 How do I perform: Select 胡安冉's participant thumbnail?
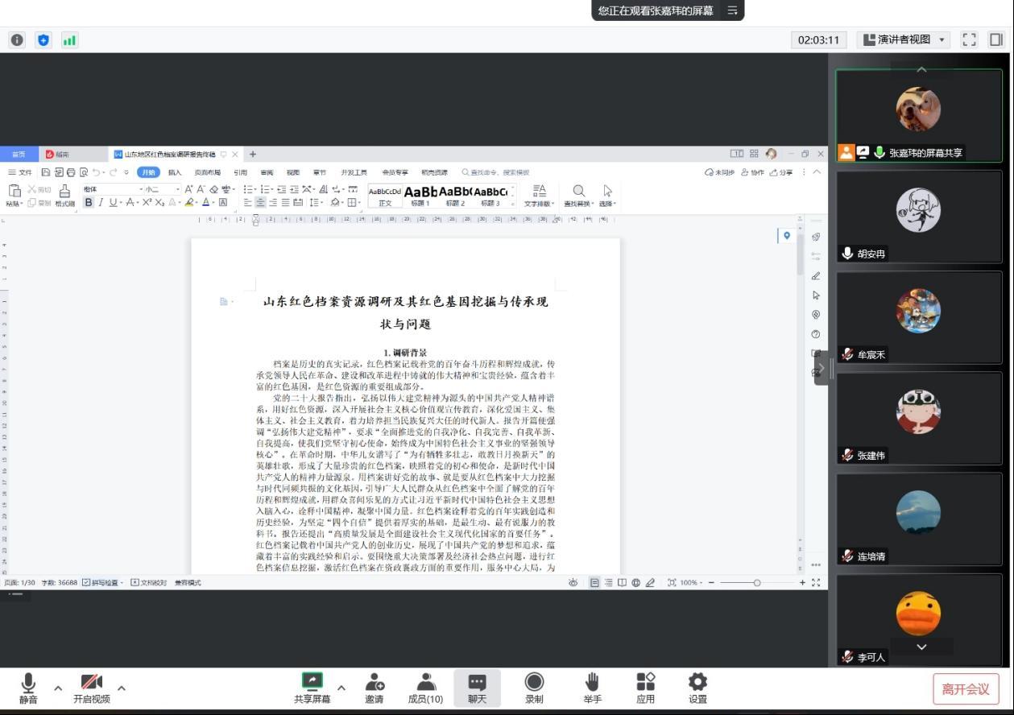tap(919, 217)
